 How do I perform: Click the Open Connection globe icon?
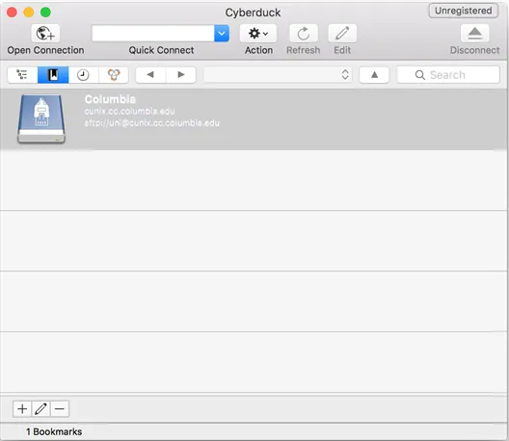(45, 33)
